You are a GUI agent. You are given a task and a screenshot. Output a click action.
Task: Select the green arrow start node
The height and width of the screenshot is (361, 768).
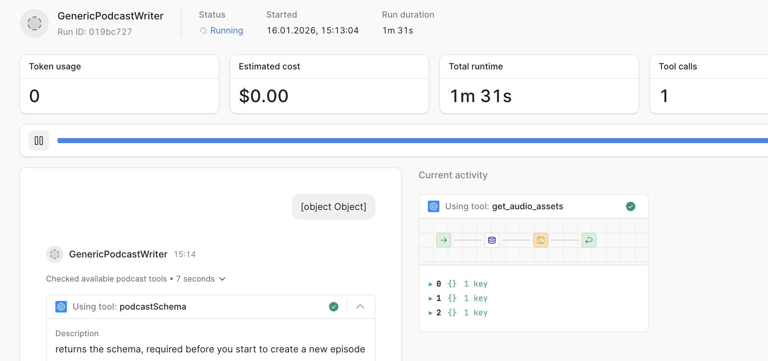click(444, 240)
